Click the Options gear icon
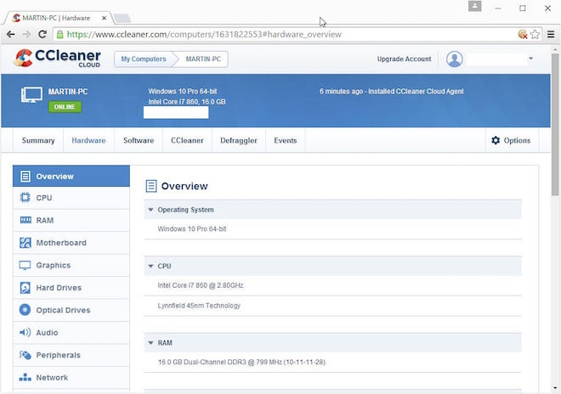The height and width of the screenshot is (394, 561). pyautogui.click(x=496, y=140)
